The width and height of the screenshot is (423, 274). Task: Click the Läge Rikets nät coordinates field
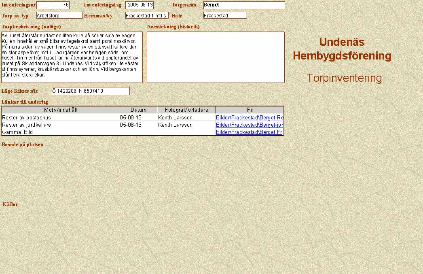[91, 91]
